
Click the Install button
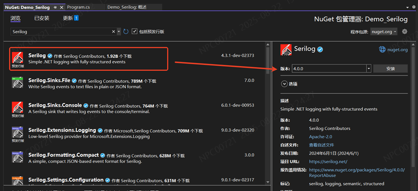(x=390, y=69)
